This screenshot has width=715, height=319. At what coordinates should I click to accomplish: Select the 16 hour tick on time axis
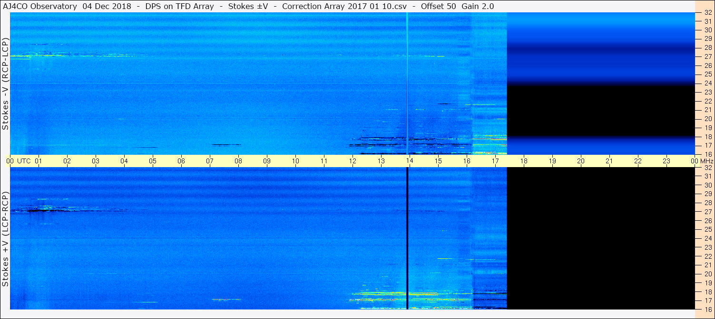(467, 161)
